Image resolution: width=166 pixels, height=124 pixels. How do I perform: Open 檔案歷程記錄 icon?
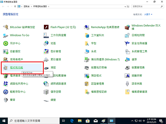click(87, 92)
